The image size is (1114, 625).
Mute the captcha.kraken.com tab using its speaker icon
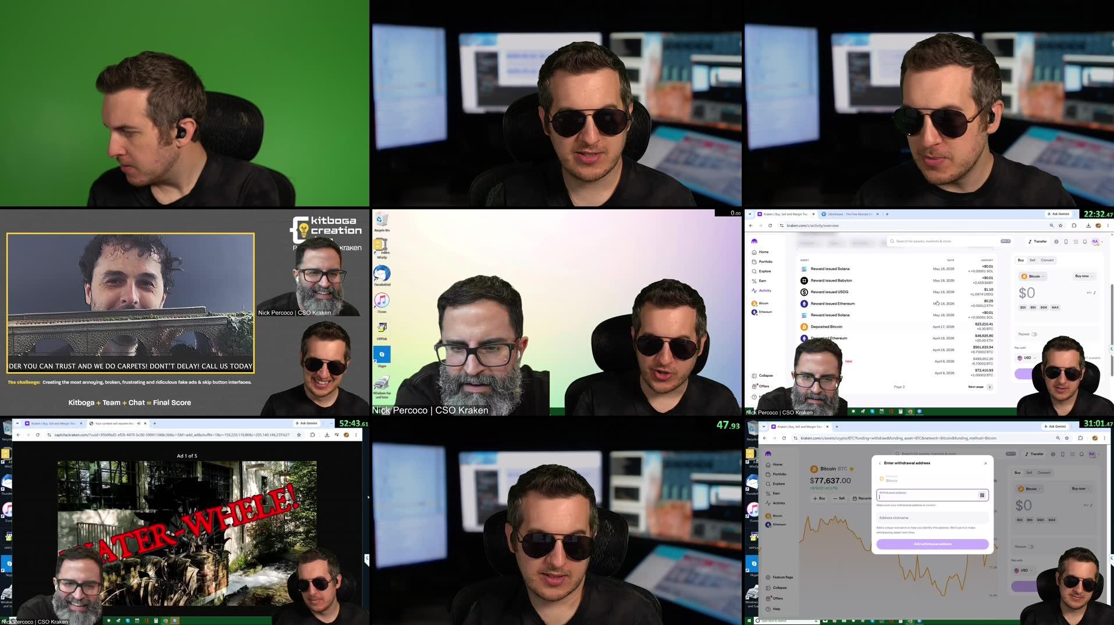pos(138,423)
